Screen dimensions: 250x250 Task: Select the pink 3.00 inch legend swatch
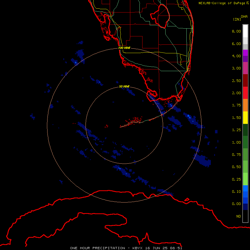[x=245, y=68]
